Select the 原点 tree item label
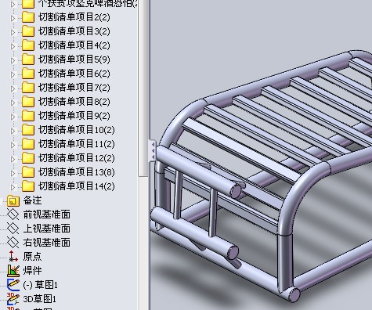 (32, 257)
